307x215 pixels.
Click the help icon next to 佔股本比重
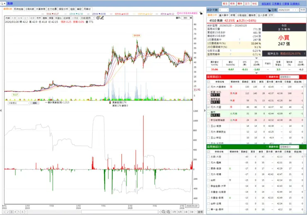(x=231, y=50)
